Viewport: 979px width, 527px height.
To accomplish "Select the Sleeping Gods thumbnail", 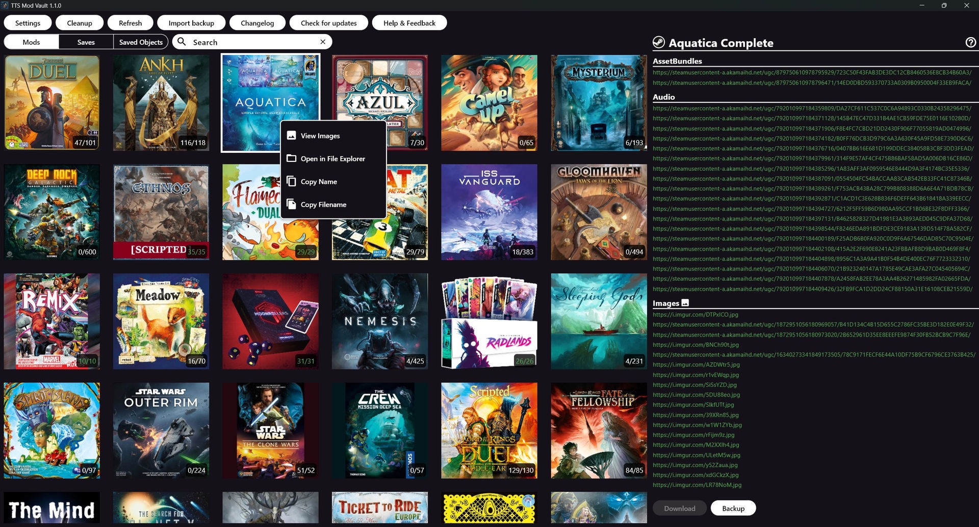I will click(599, 321).
